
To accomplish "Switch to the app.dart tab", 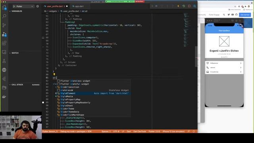I will coord(79,6).
